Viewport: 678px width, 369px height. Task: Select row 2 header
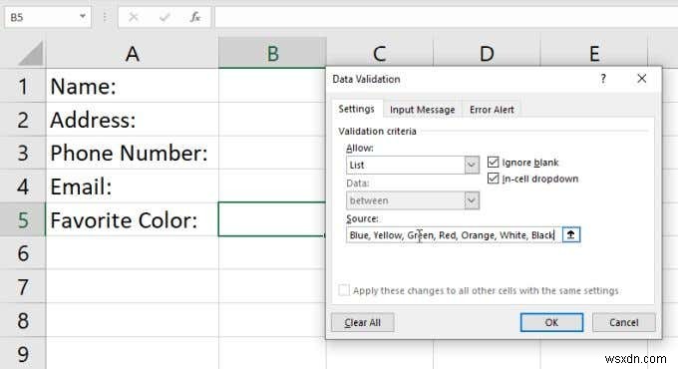23,120
